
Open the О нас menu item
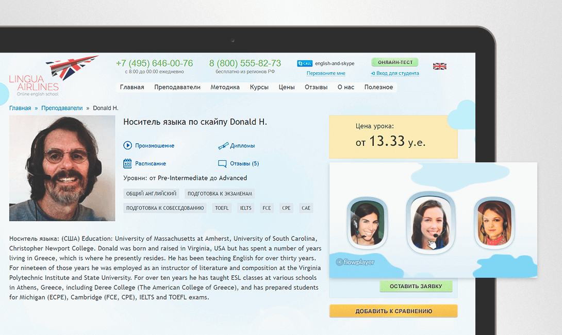346,87
